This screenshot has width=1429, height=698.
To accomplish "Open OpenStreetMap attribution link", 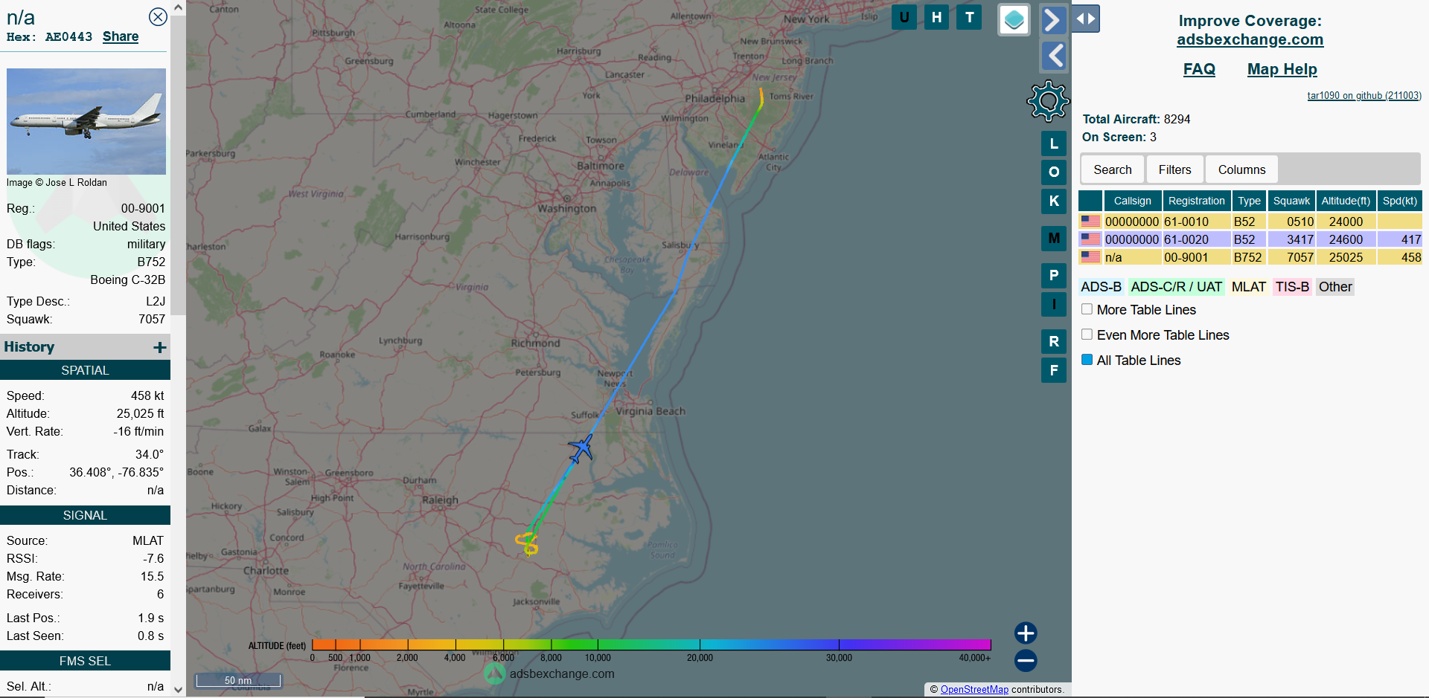I will 974,690.
